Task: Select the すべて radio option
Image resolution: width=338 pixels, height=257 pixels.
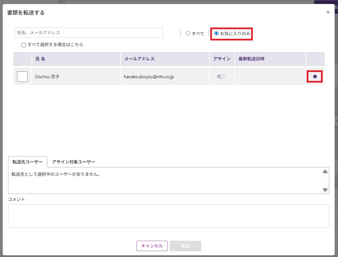Action: (x=188, y=33)
